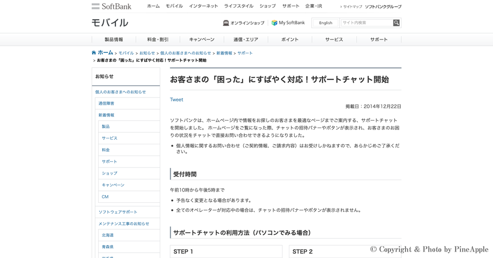Click the 掲載日 2014年12月22日 date text
493x258 pixels.
[373, 106]
